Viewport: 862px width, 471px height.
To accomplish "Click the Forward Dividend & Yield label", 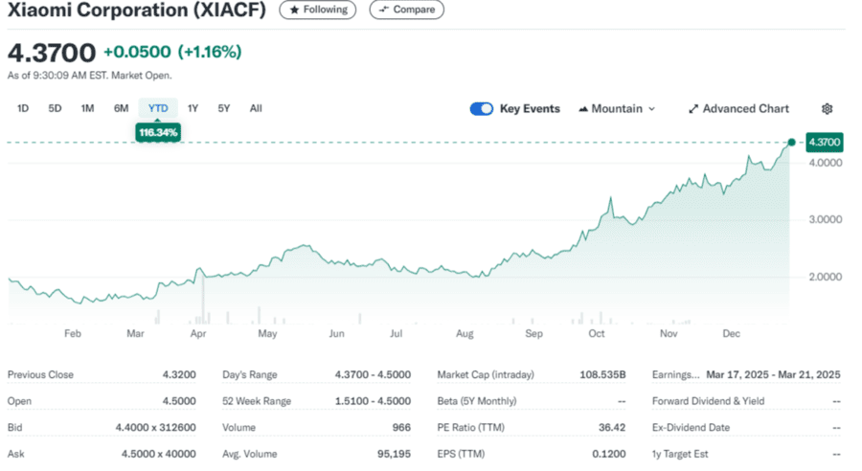I will click(708, 401).
